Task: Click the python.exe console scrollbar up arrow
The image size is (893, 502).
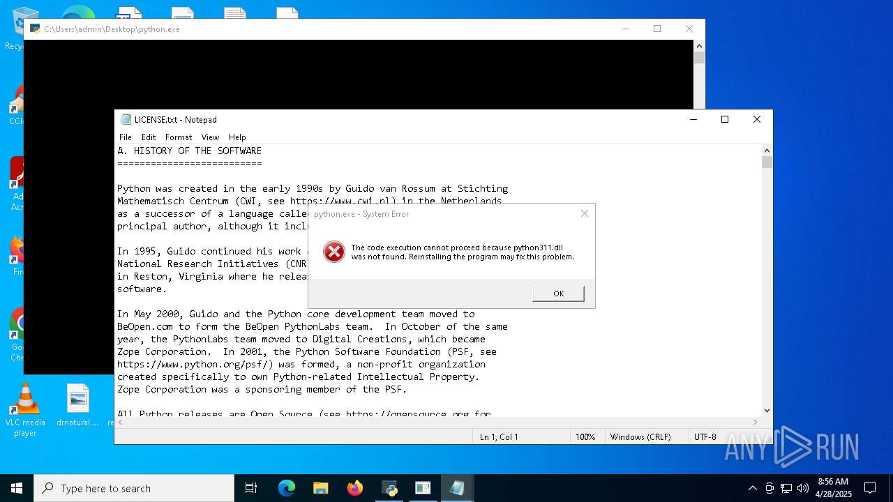Action: point(699,45)
